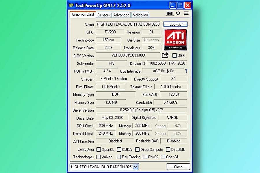Click the Default Clock value 240 MHz
This screenshot has width=260, height=173.
[x=106, y=133]
